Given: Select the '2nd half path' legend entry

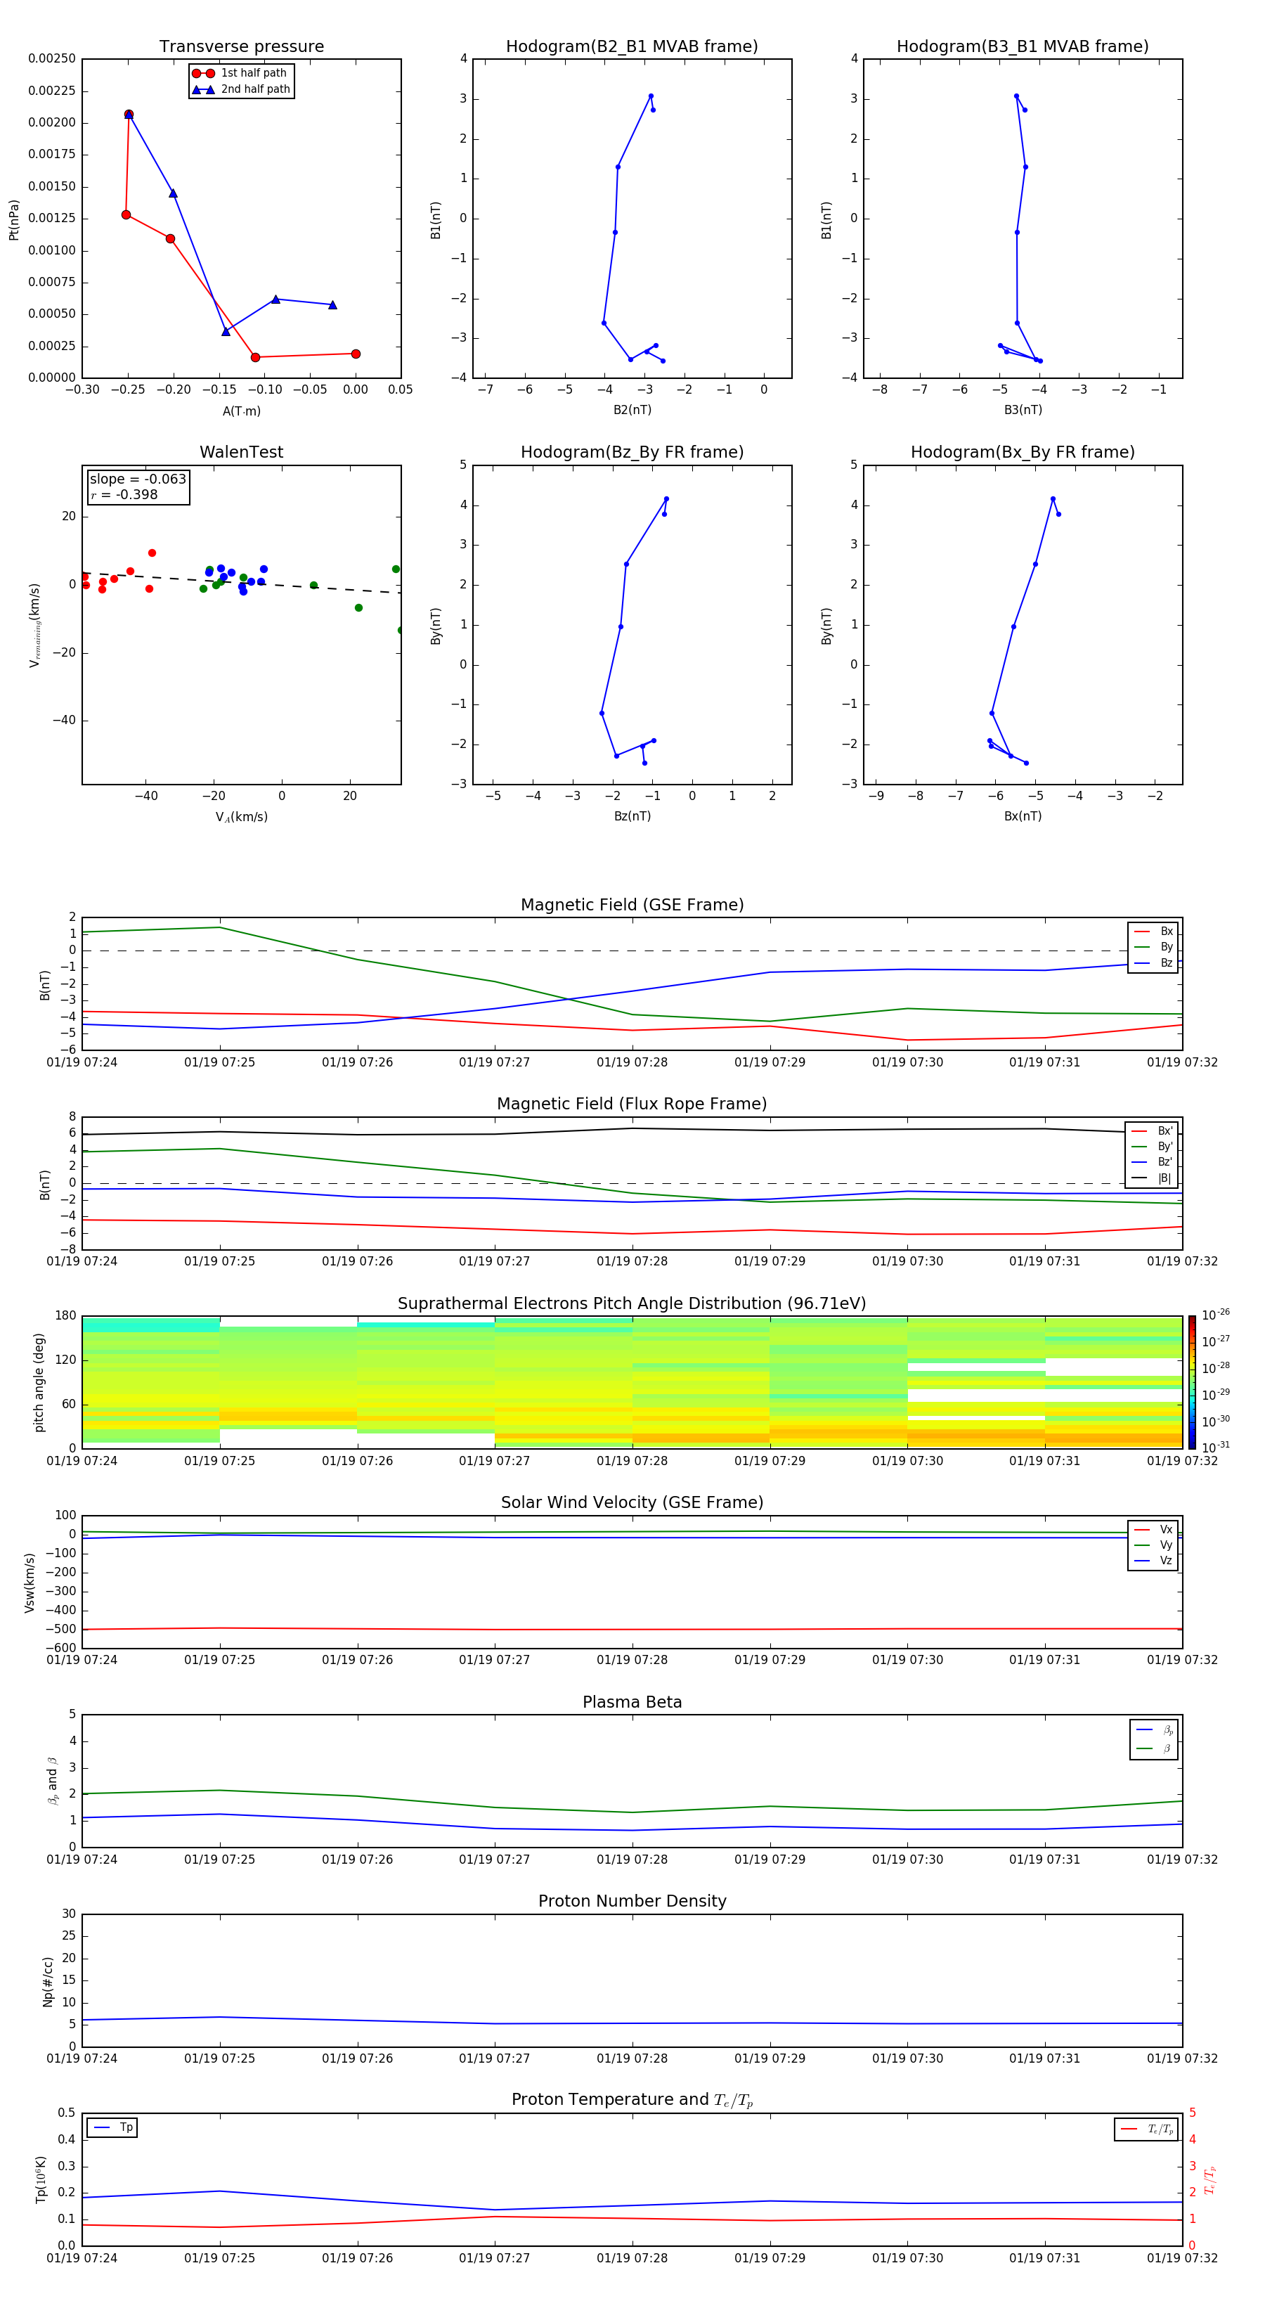Looking at the screenshot, I should (x=240, y=89).
